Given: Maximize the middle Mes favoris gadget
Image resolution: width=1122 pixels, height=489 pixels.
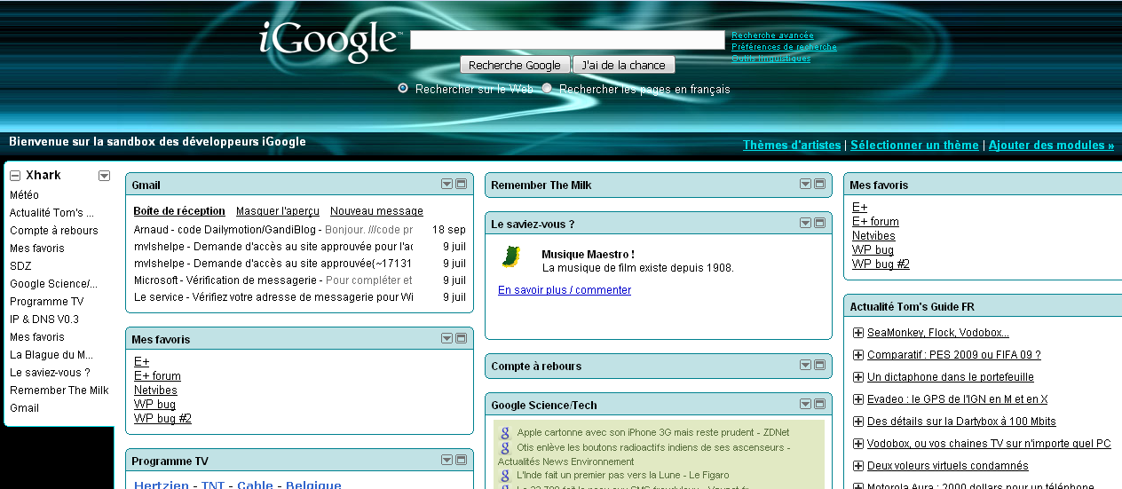Looking at the screenshot, I should point(461,338).
